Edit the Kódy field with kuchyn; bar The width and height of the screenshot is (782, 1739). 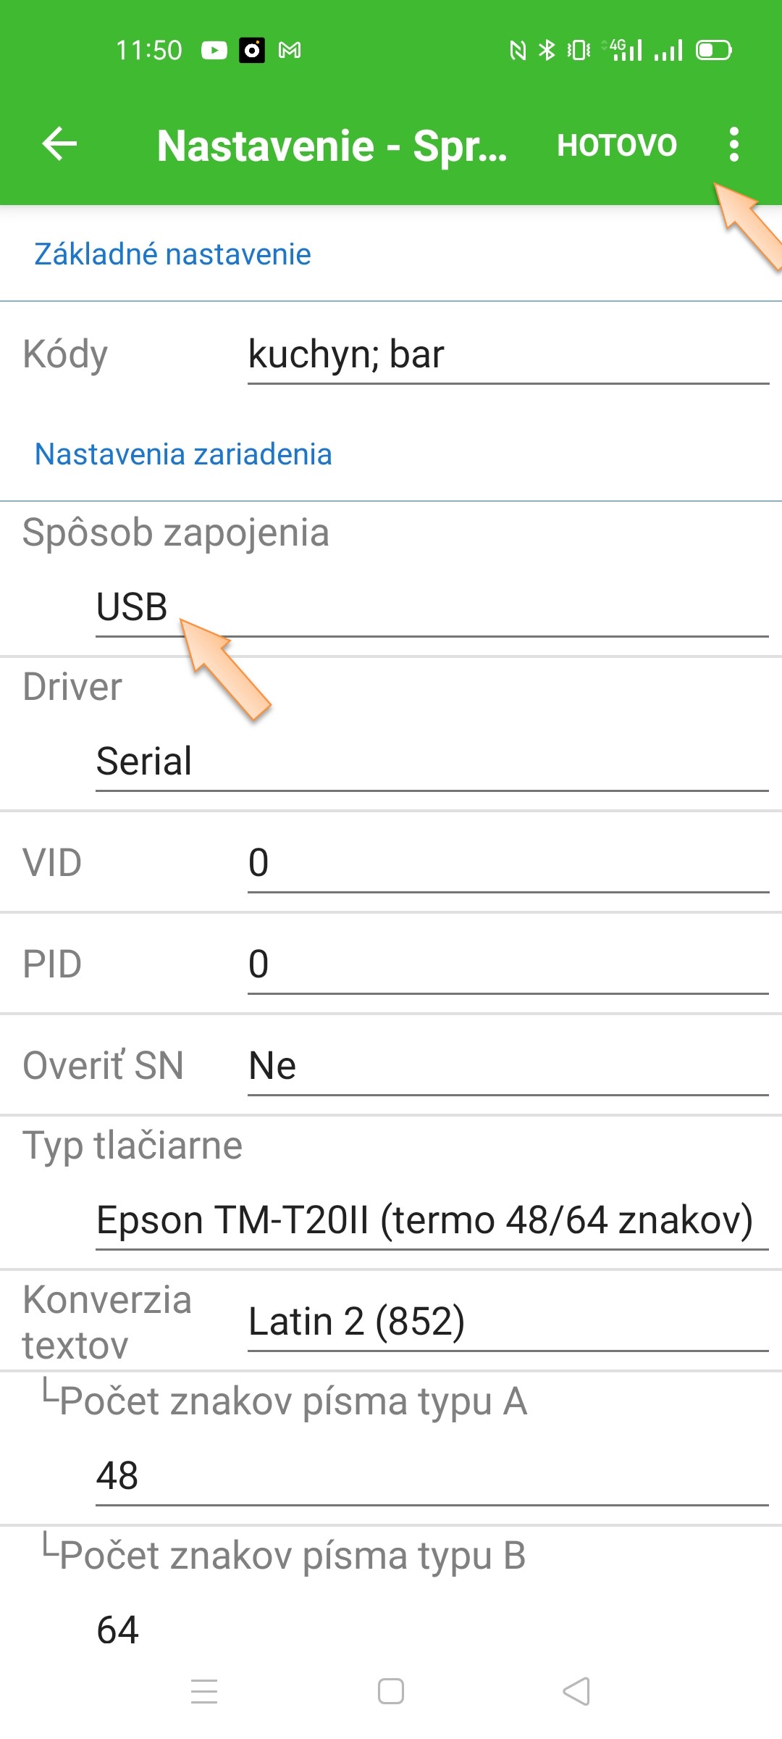tap(507, 355)
